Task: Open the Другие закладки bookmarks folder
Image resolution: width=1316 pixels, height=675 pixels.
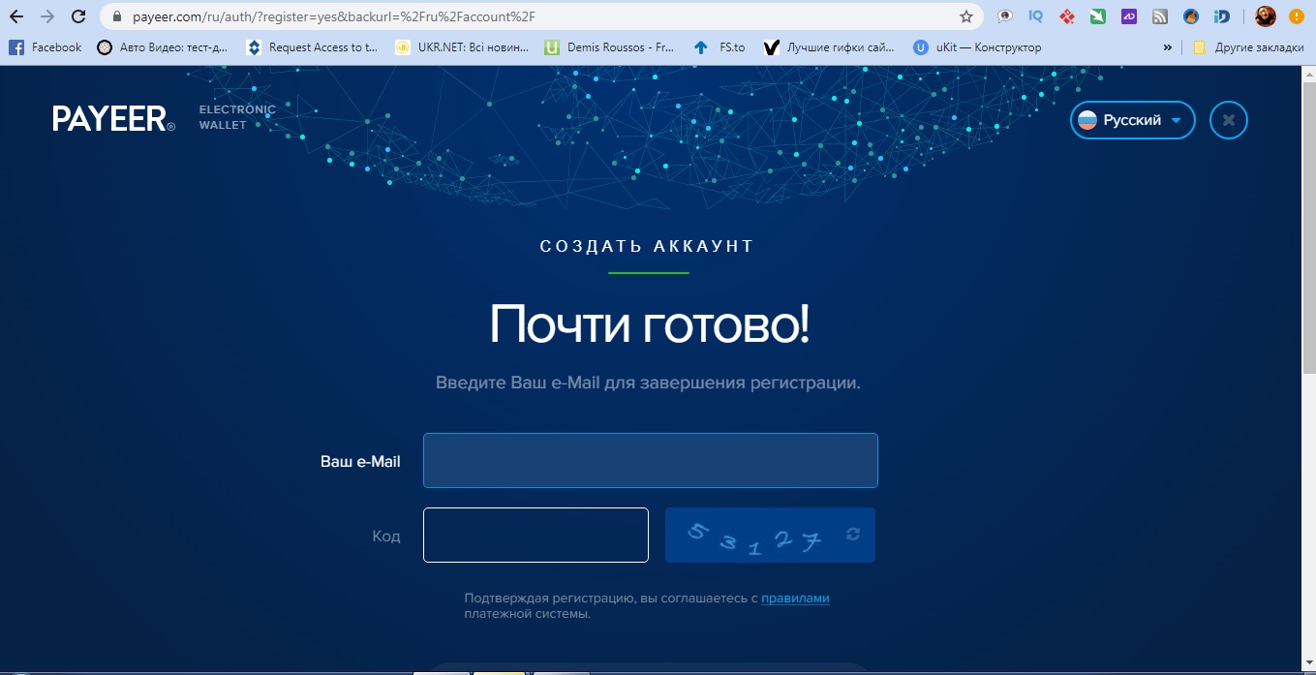Action: (1247, 46)
